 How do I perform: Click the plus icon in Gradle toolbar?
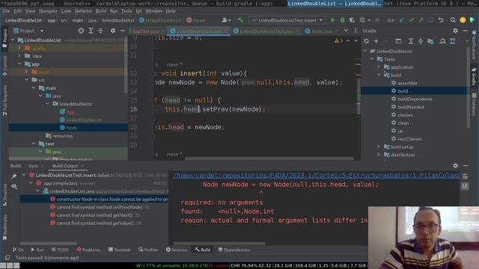point(376,41)
